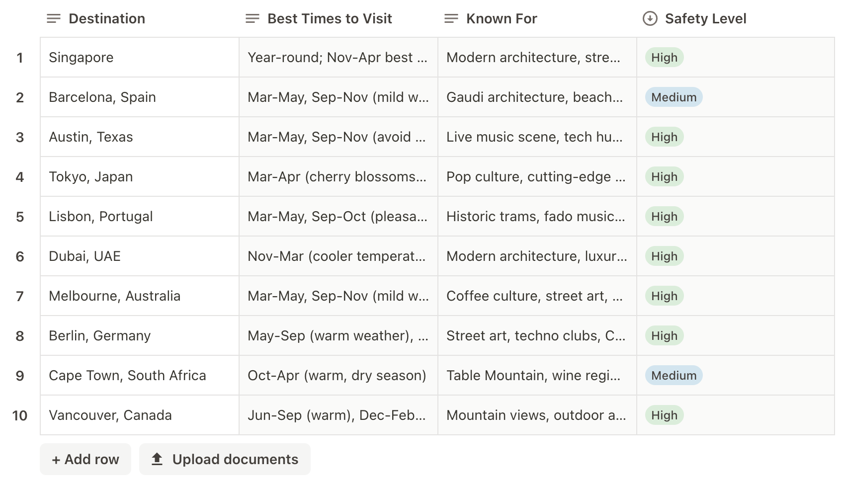
Task: Select the Cape Town, South Africa cell
Action: pyautogui.click(x=140, y=376)
